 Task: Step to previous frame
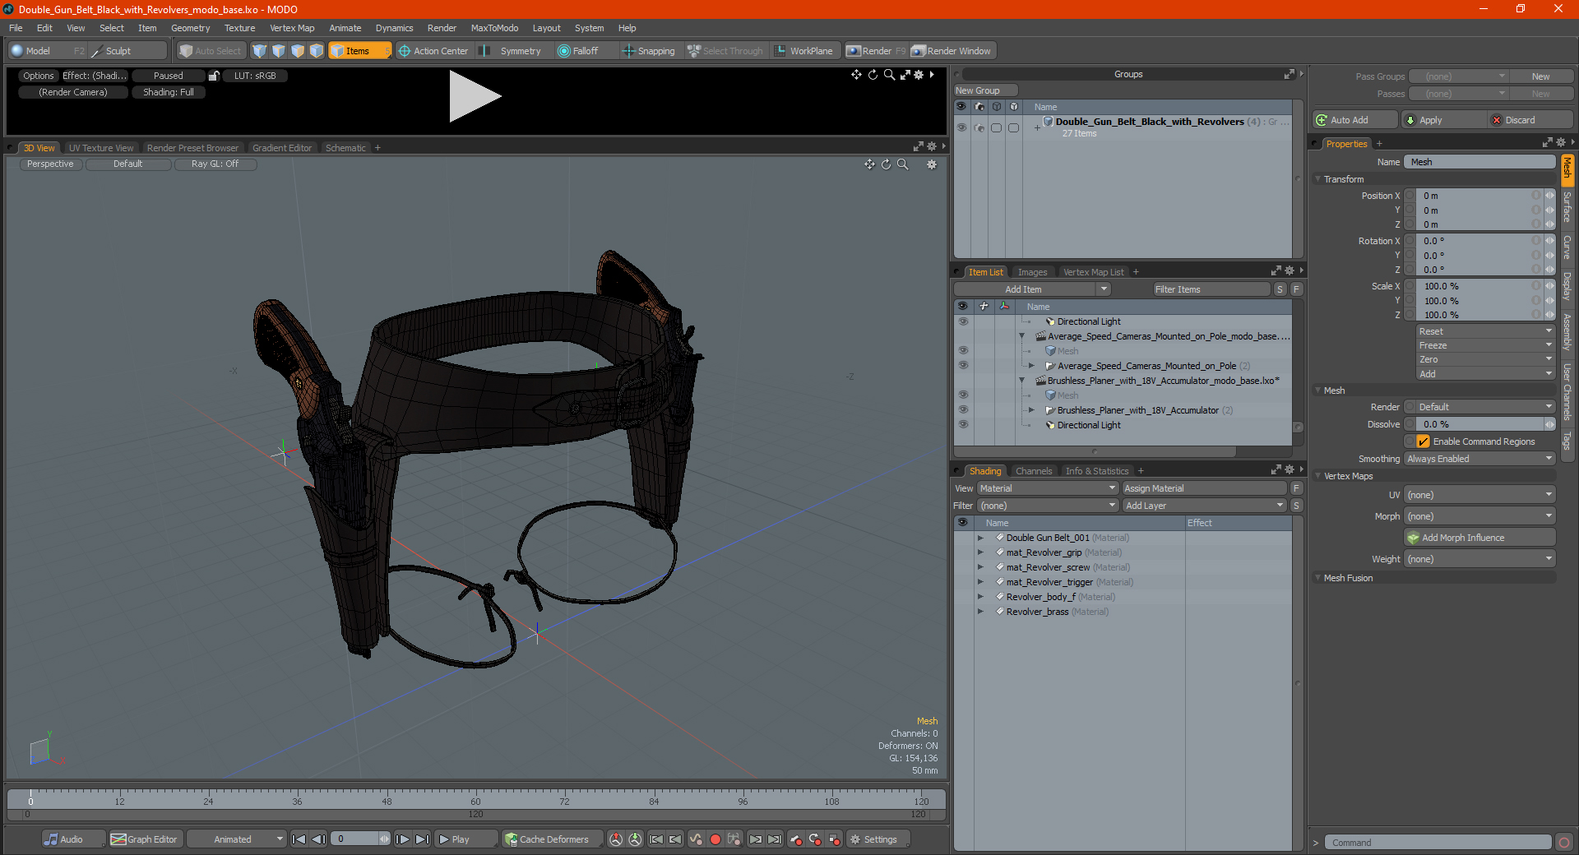point(319,839)
